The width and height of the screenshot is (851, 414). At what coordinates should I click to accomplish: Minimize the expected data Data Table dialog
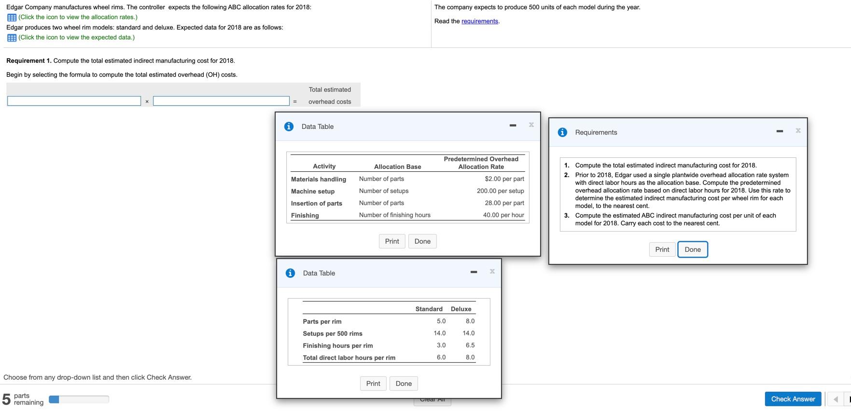coord(474,272)
